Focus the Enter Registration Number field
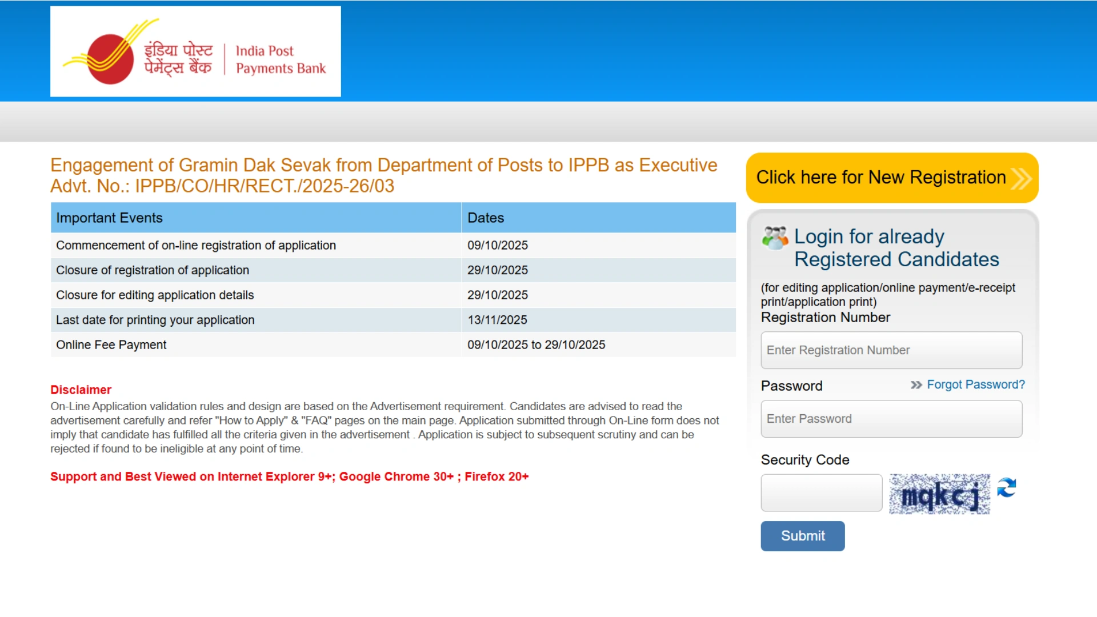 891,350
